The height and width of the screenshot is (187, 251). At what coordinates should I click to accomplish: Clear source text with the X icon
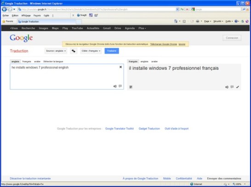coord(120,67)
